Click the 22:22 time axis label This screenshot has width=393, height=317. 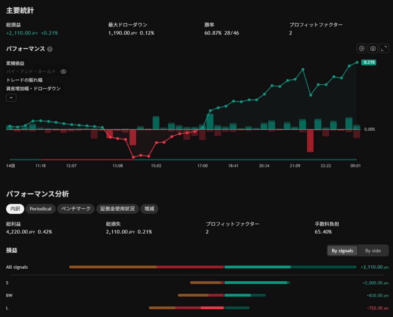(x=326, y=166)
